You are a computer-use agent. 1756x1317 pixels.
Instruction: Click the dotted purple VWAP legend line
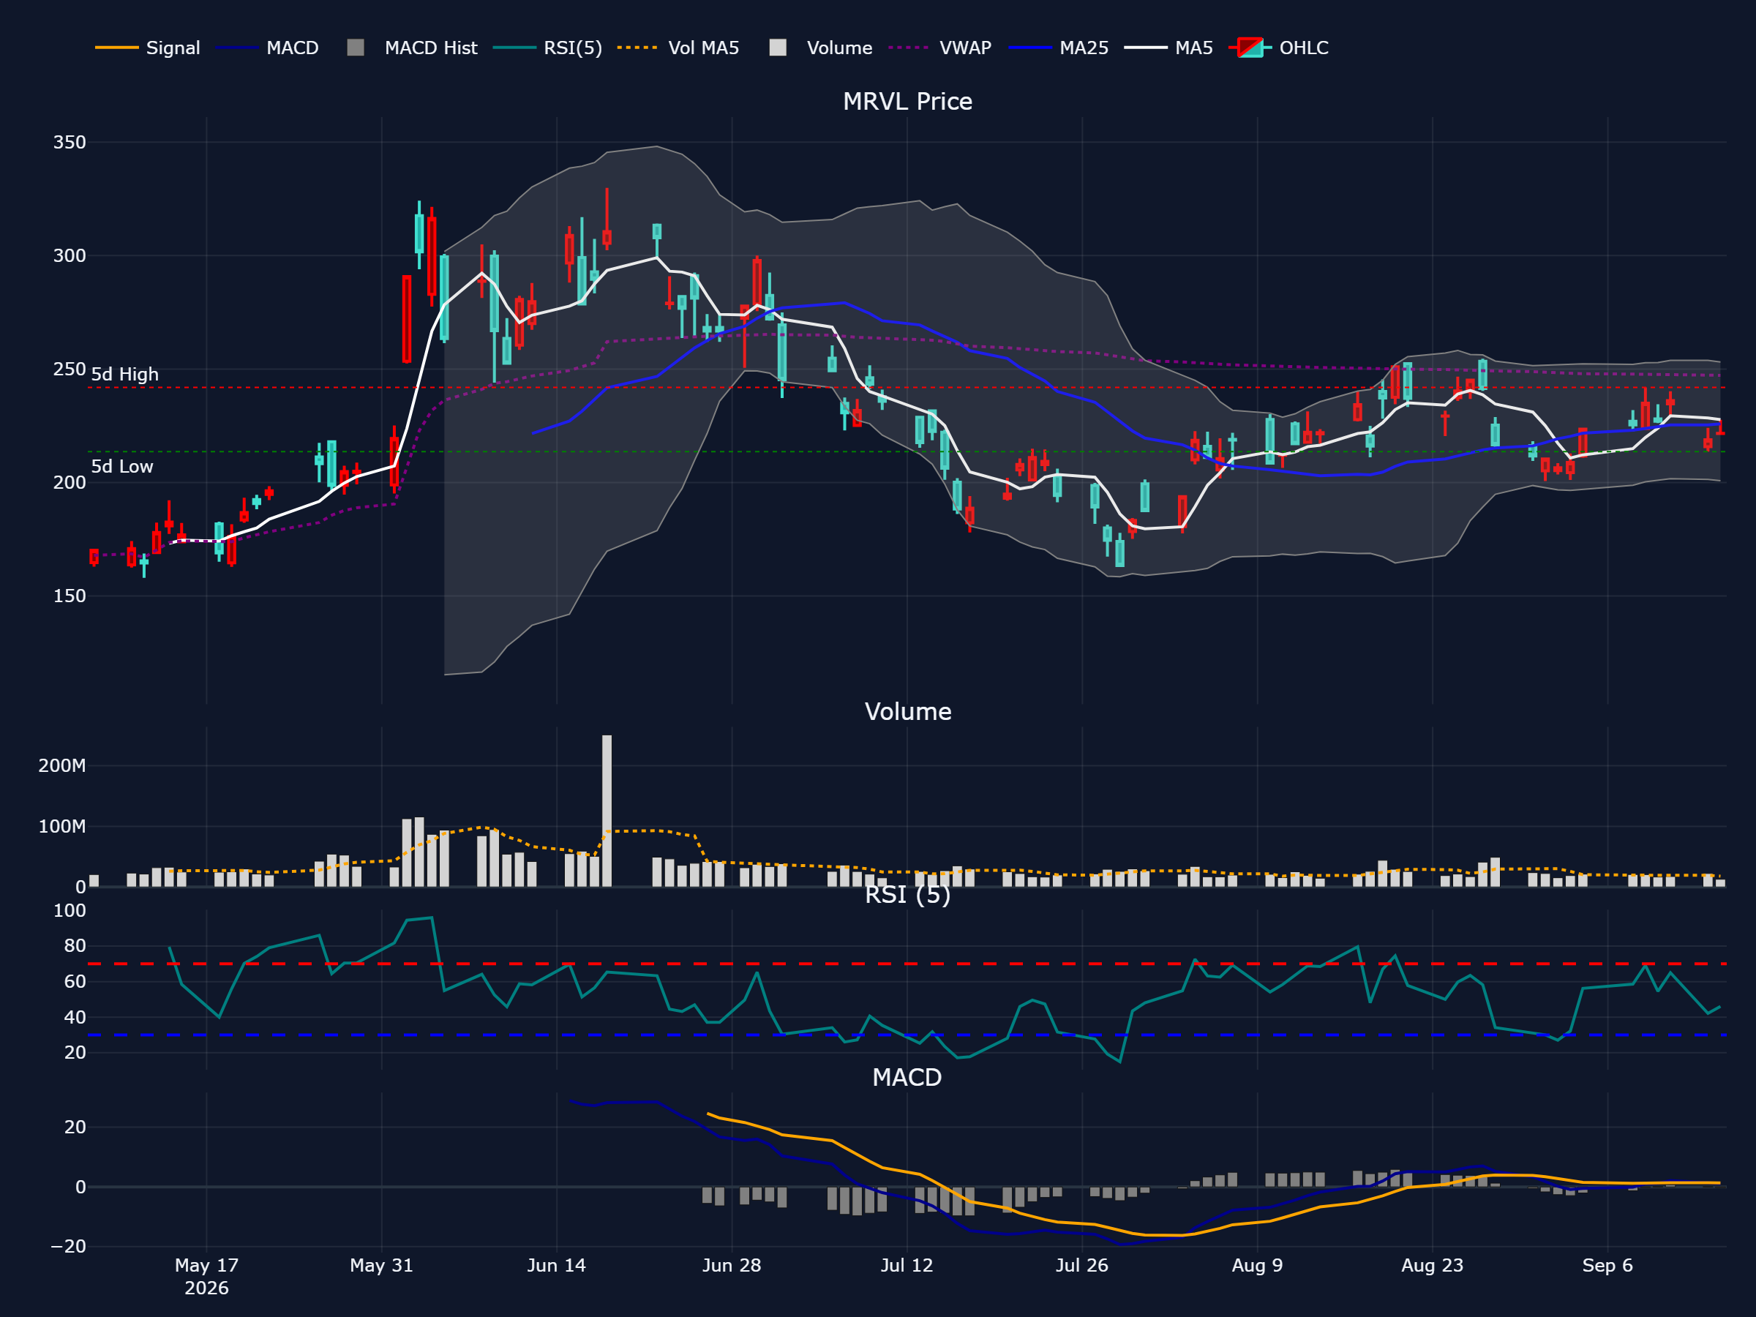(x=909, y=48)
